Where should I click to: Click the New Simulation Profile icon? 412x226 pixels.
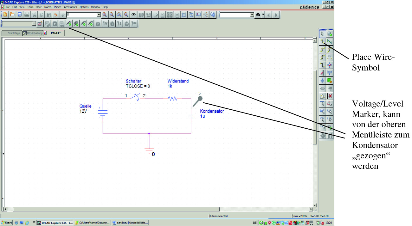pyautogui.click(x=40, y=23)
